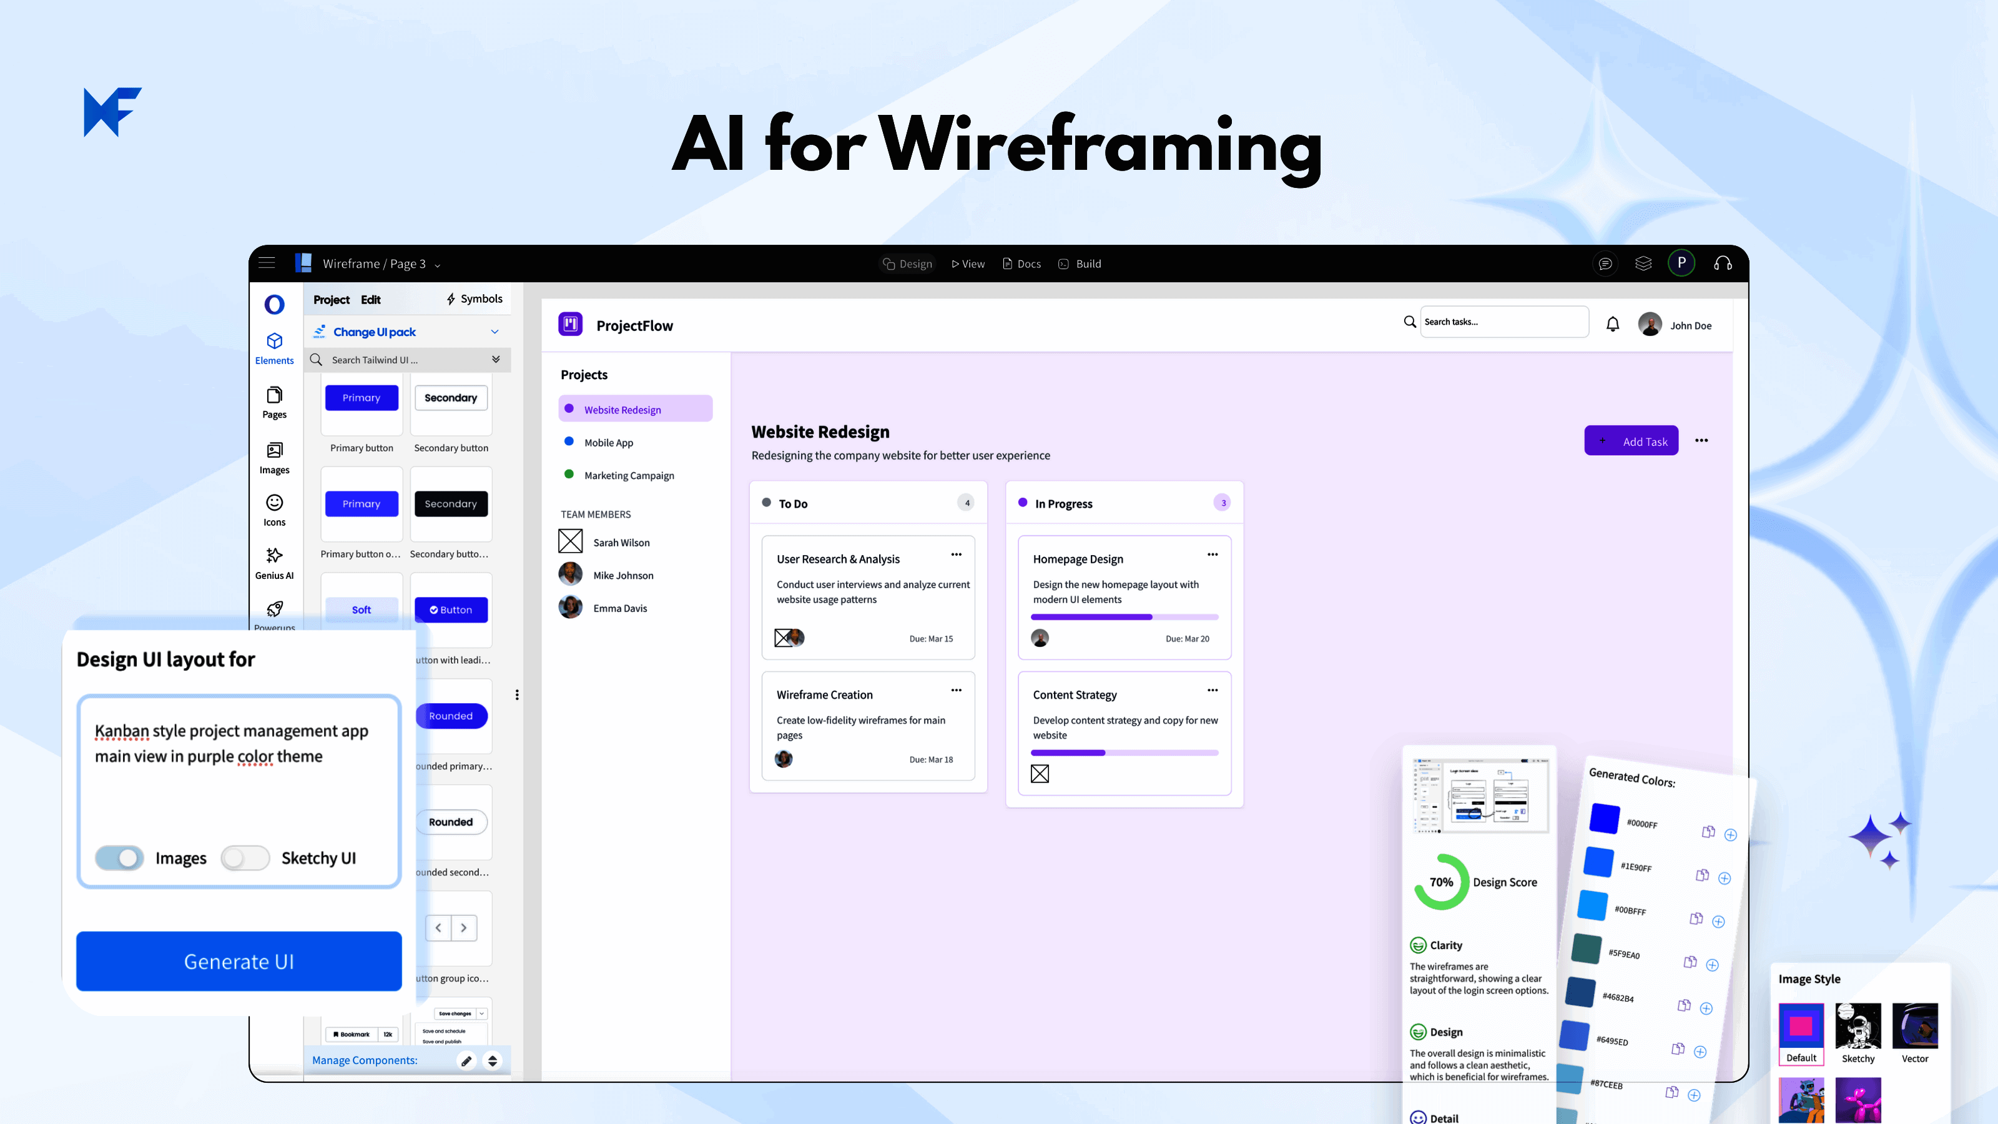Switch to the View tab
Image resolution: width=1998 pixels, height=1124 pixels.
968,264
